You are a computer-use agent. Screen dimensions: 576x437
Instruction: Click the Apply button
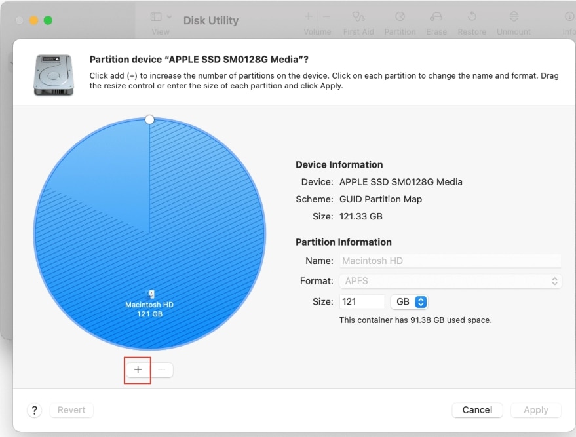(536, 410)
